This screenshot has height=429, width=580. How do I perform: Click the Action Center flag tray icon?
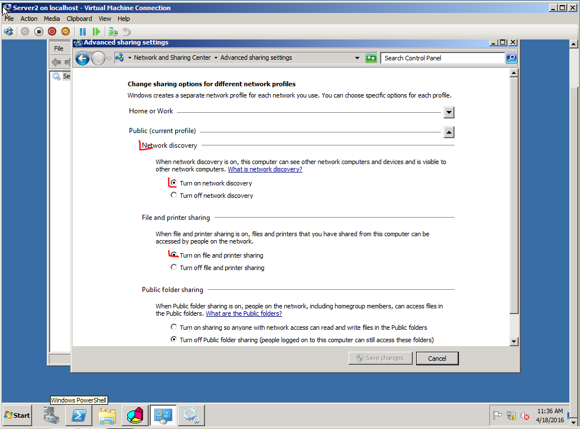point(498,415)
